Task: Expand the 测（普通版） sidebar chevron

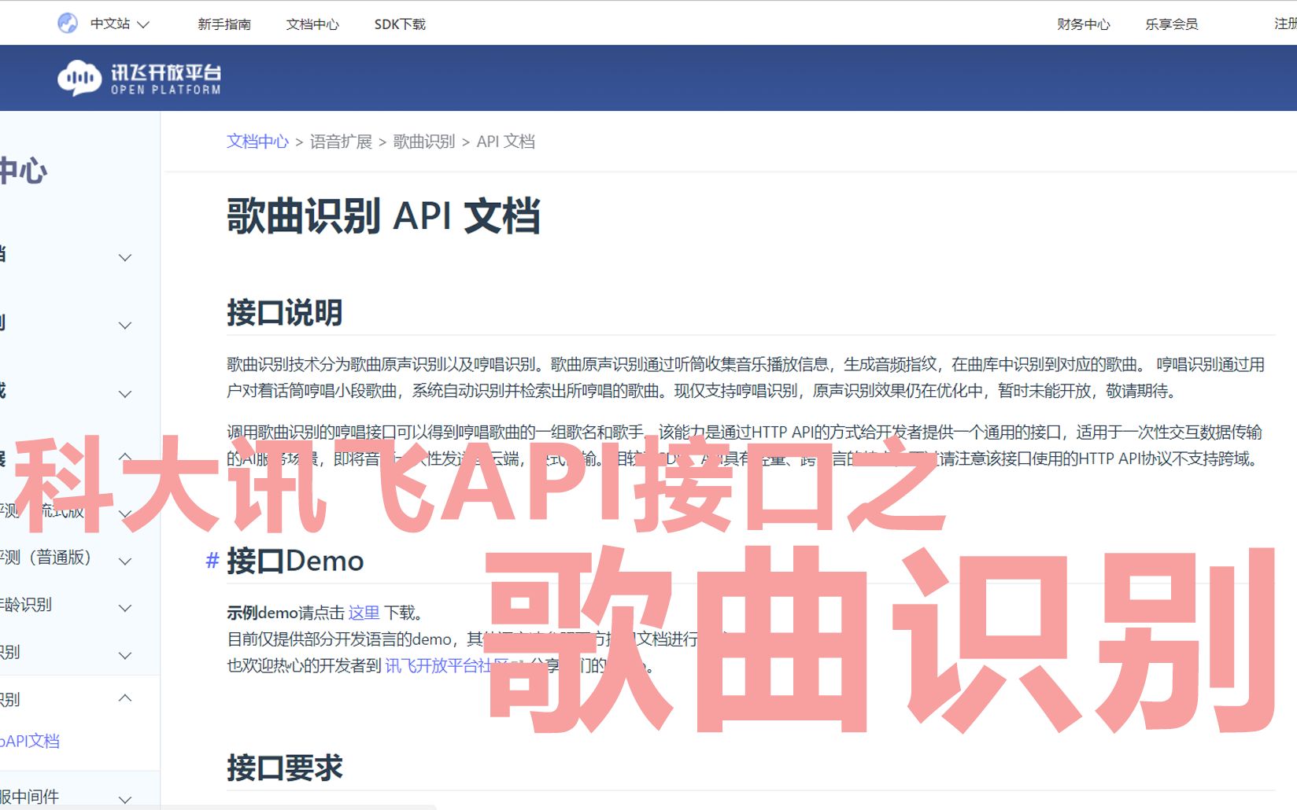Action: 124,561
